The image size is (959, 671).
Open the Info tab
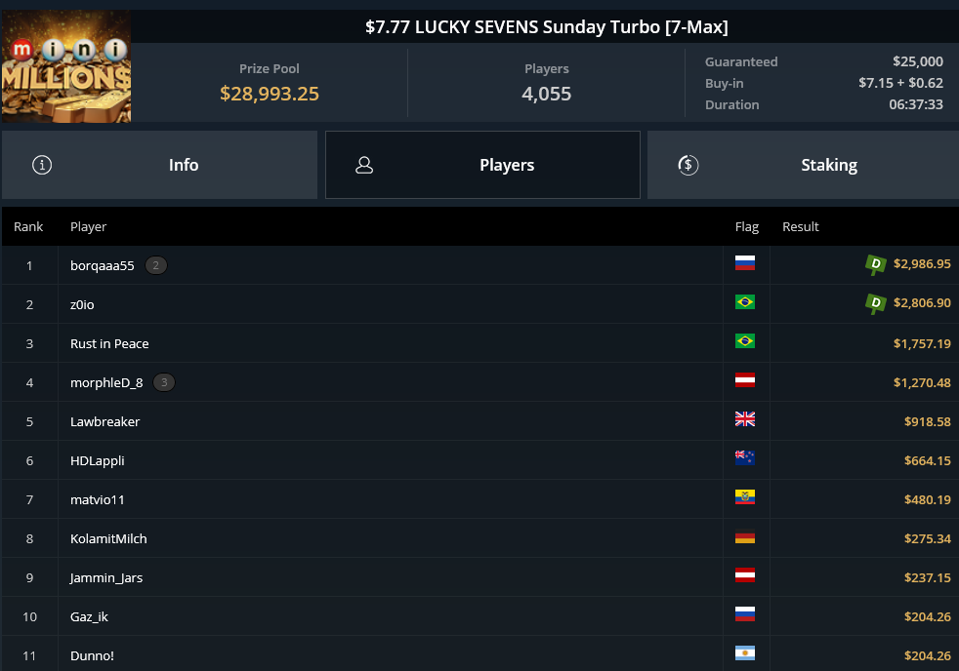(x=159, y=165)
